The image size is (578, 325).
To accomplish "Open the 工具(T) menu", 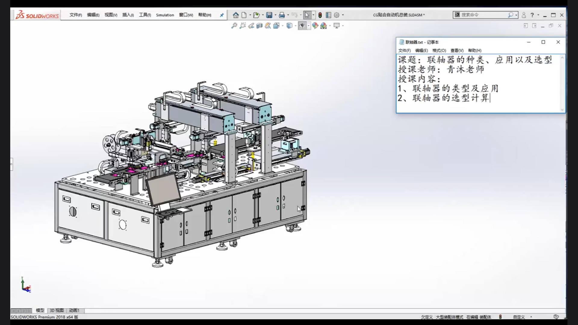I will click(145, 15).
